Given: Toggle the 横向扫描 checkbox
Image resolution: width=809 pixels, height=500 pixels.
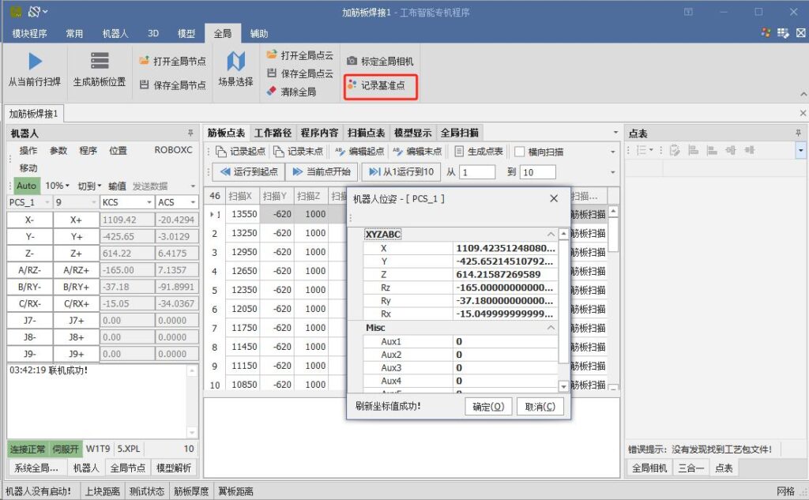Looking at the screenshot, I should pos(519,152).
